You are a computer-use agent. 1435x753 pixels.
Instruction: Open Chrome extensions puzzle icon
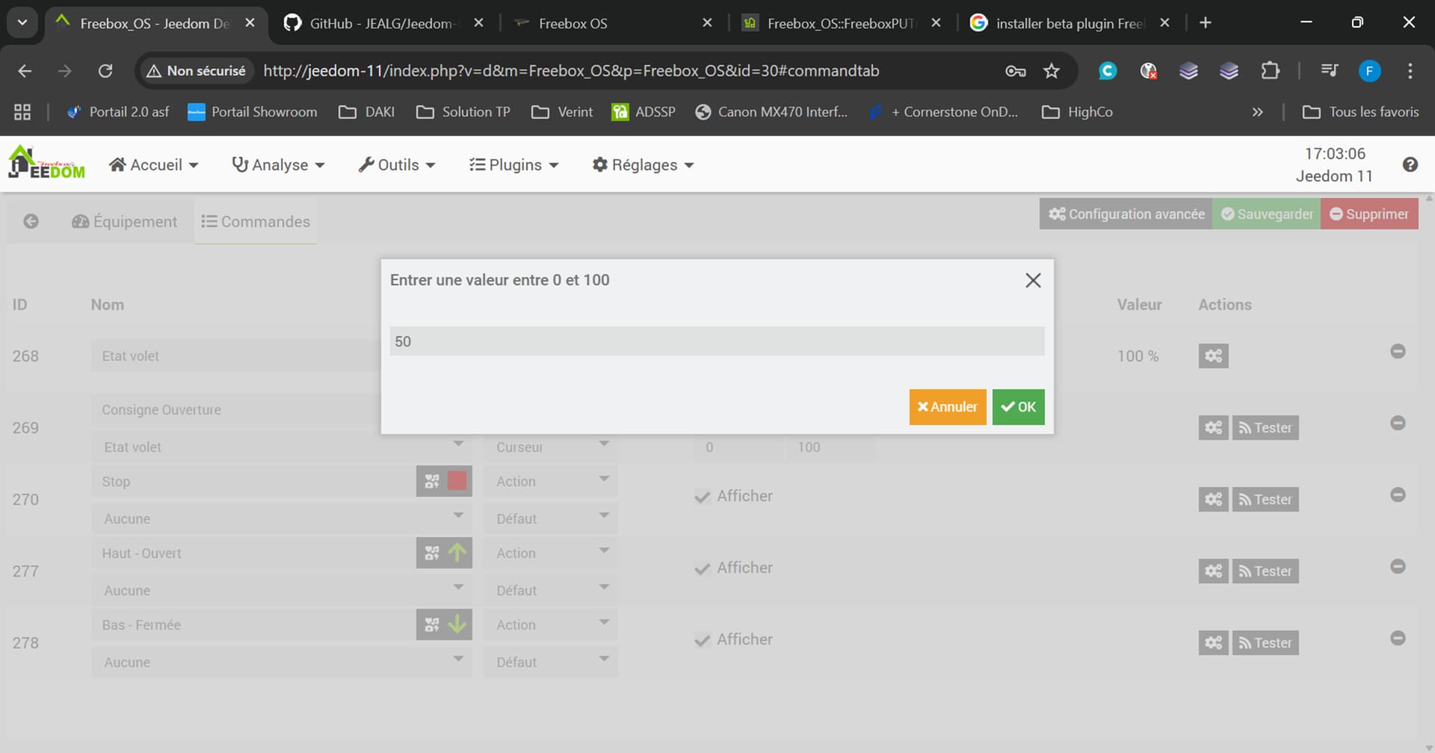(1270, 71)
